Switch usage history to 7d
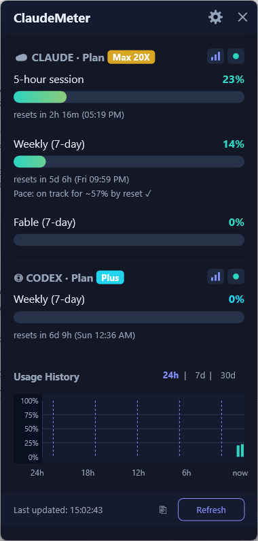 (x=200, y=376)
